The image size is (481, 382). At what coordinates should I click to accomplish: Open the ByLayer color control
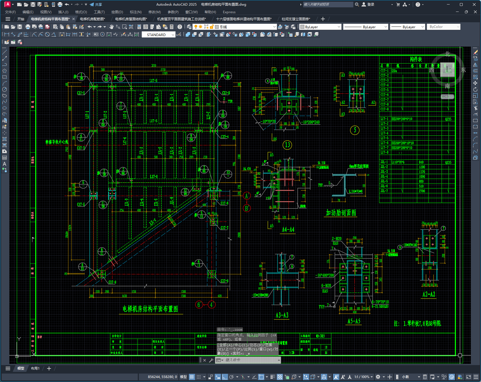click(320, 27)
